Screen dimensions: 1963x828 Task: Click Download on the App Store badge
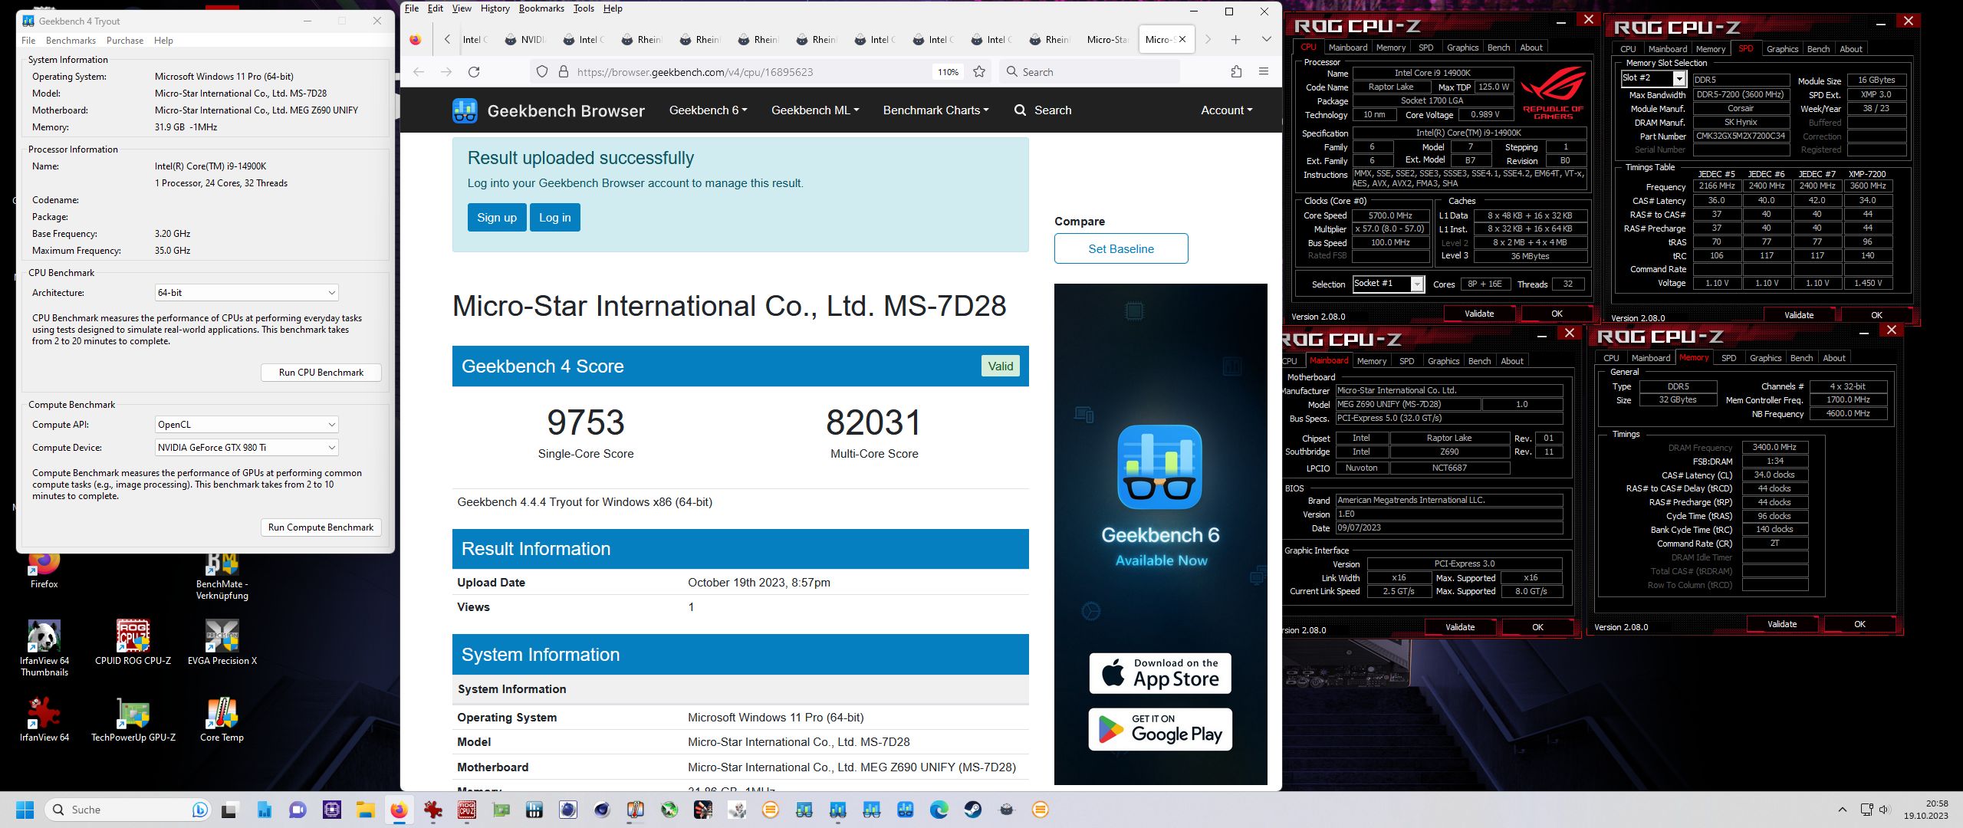1160,673
